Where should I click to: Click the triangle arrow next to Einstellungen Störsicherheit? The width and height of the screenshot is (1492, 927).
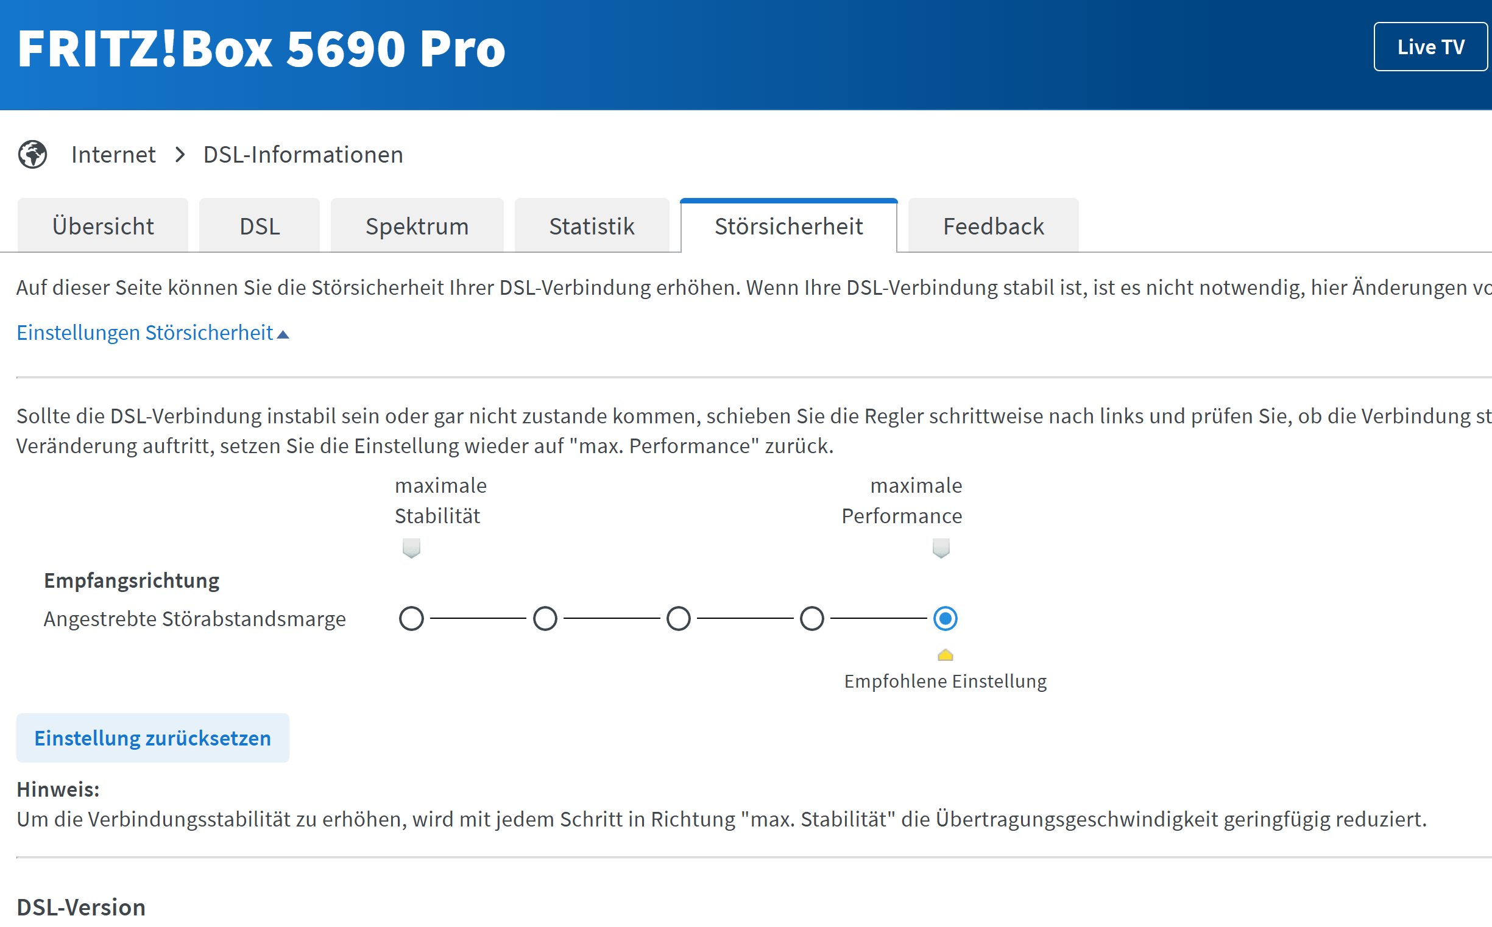(x=283, y=335)
